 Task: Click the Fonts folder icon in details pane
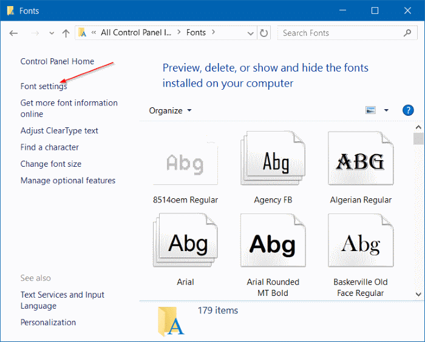pos(171,321)
